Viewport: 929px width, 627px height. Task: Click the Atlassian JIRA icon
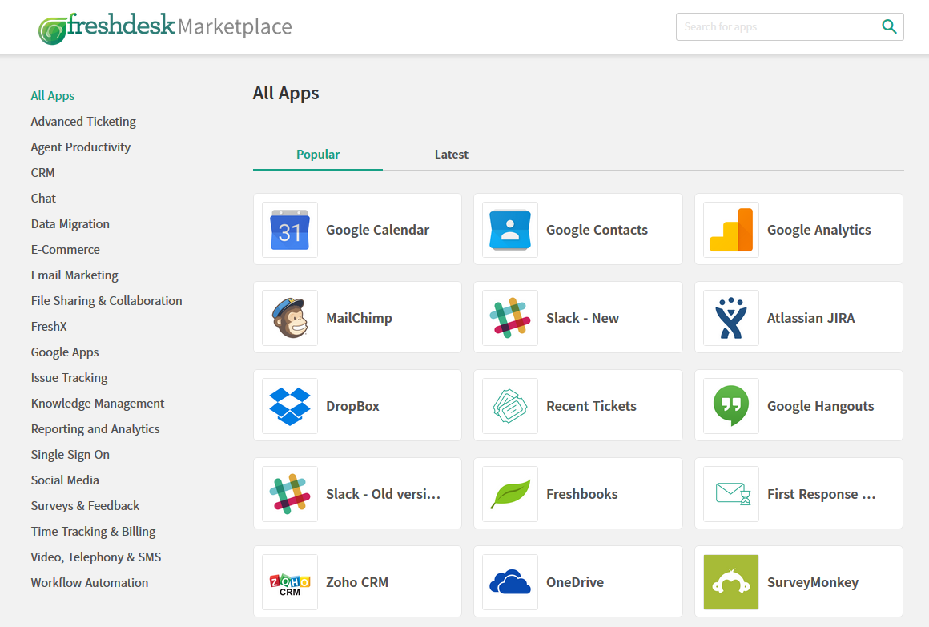pos(731,318)
